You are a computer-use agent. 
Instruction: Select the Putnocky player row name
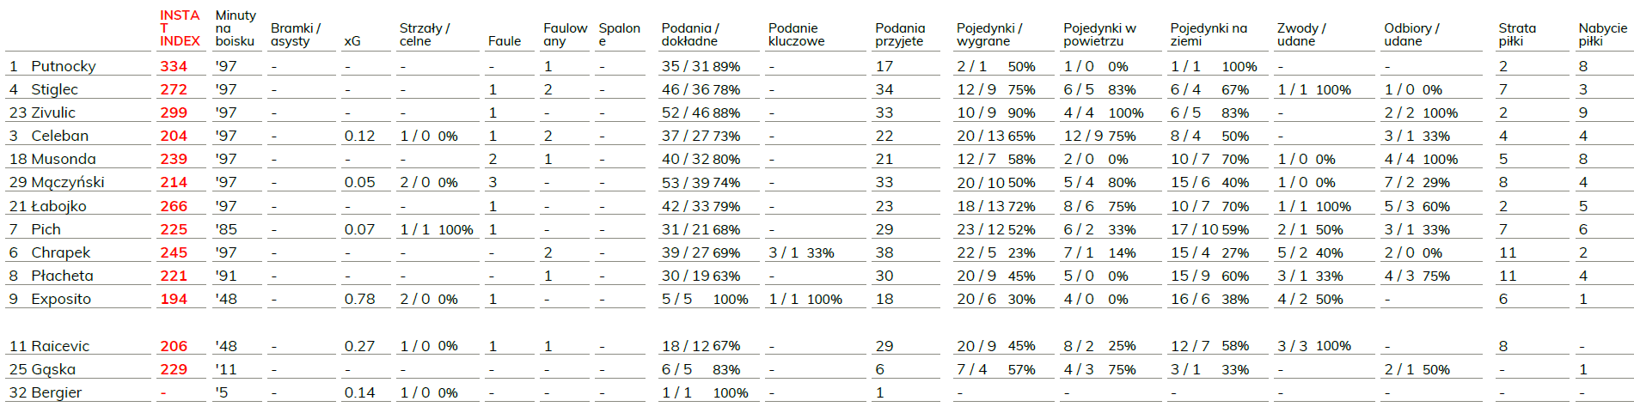point(64,66)
